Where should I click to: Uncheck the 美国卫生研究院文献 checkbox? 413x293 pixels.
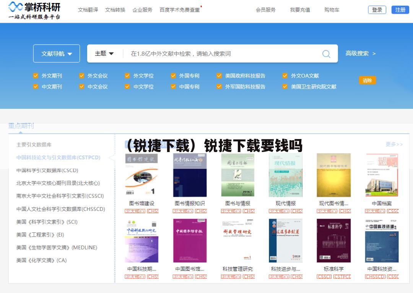[285, 87]
